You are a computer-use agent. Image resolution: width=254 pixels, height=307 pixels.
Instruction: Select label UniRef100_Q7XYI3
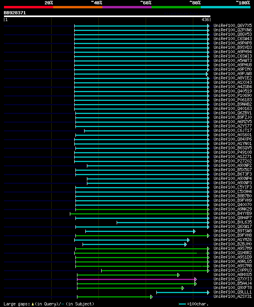point(233,279)
